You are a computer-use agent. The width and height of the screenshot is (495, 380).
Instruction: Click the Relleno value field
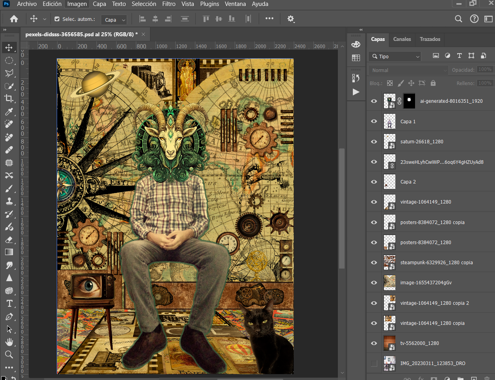pyautogui.click(x=485, y=83)
